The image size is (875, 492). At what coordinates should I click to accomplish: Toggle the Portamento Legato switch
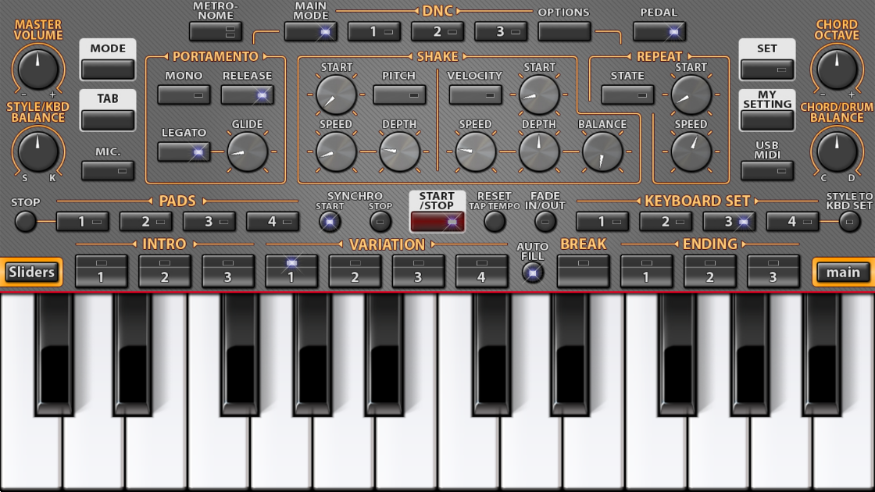click(x=184, y=152)
